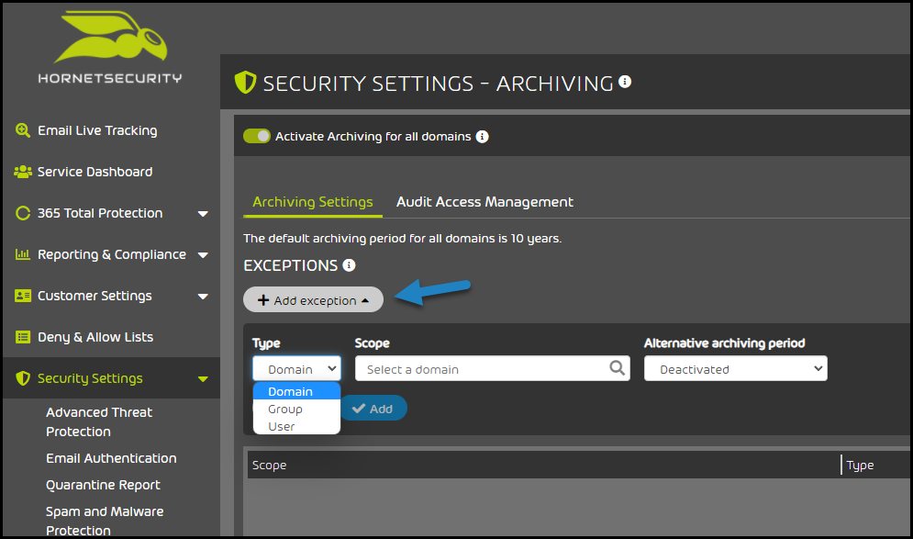Click the info icon next to Exceptions
Screen dimensions: 913x539
[349, 265]
